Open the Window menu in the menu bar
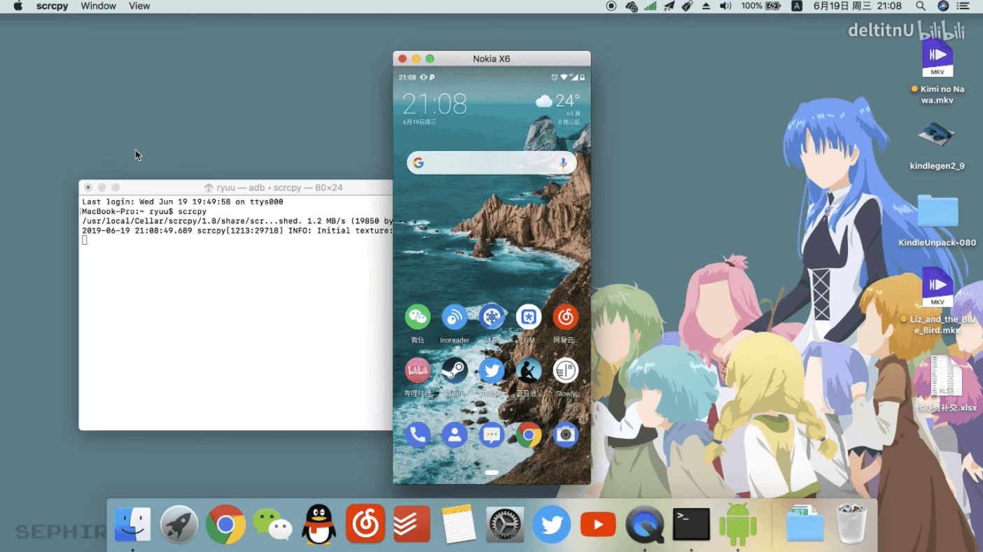 [98, 6]
